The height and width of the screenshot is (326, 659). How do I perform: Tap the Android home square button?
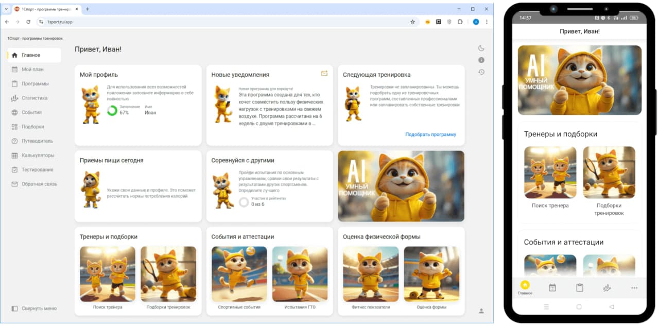[x=579, y=306]
